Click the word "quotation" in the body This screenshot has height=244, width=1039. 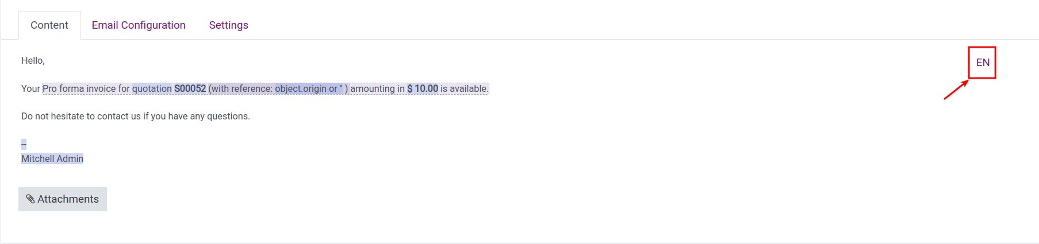[152, 88]
